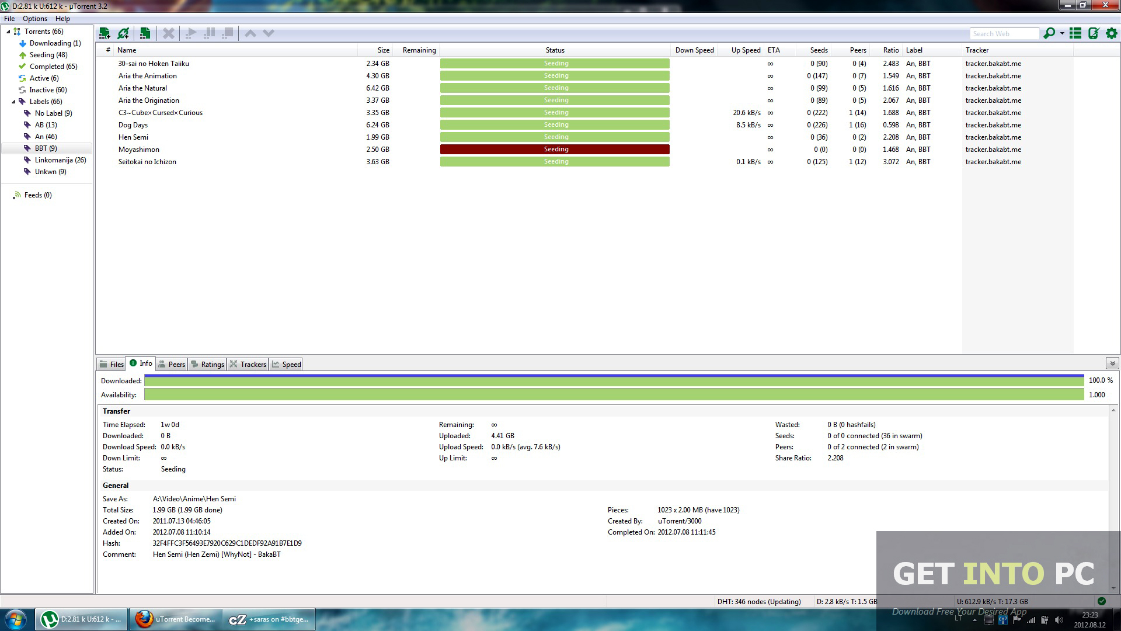Select the No Label (9) entry
Screen dimensions: 1121x631
click(53, 113)
